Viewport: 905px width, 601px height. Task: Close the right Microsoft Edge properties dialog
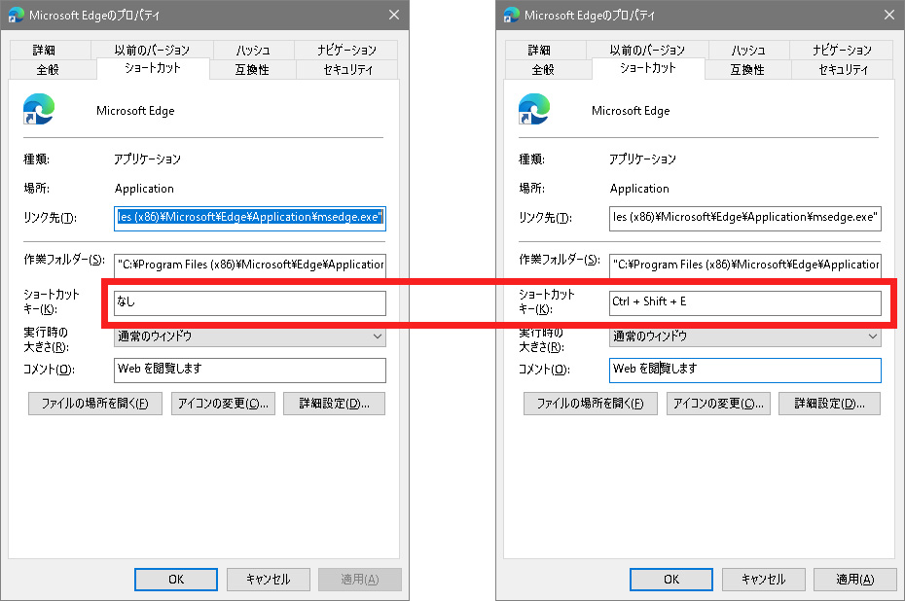tap(888, 15)
